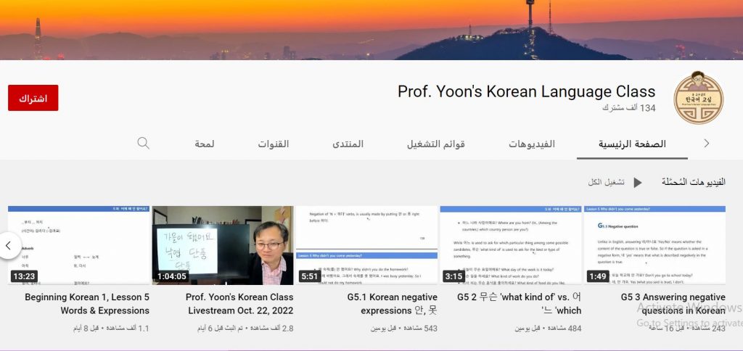Go to the المنتدى community tab

[x=348, y=144]
